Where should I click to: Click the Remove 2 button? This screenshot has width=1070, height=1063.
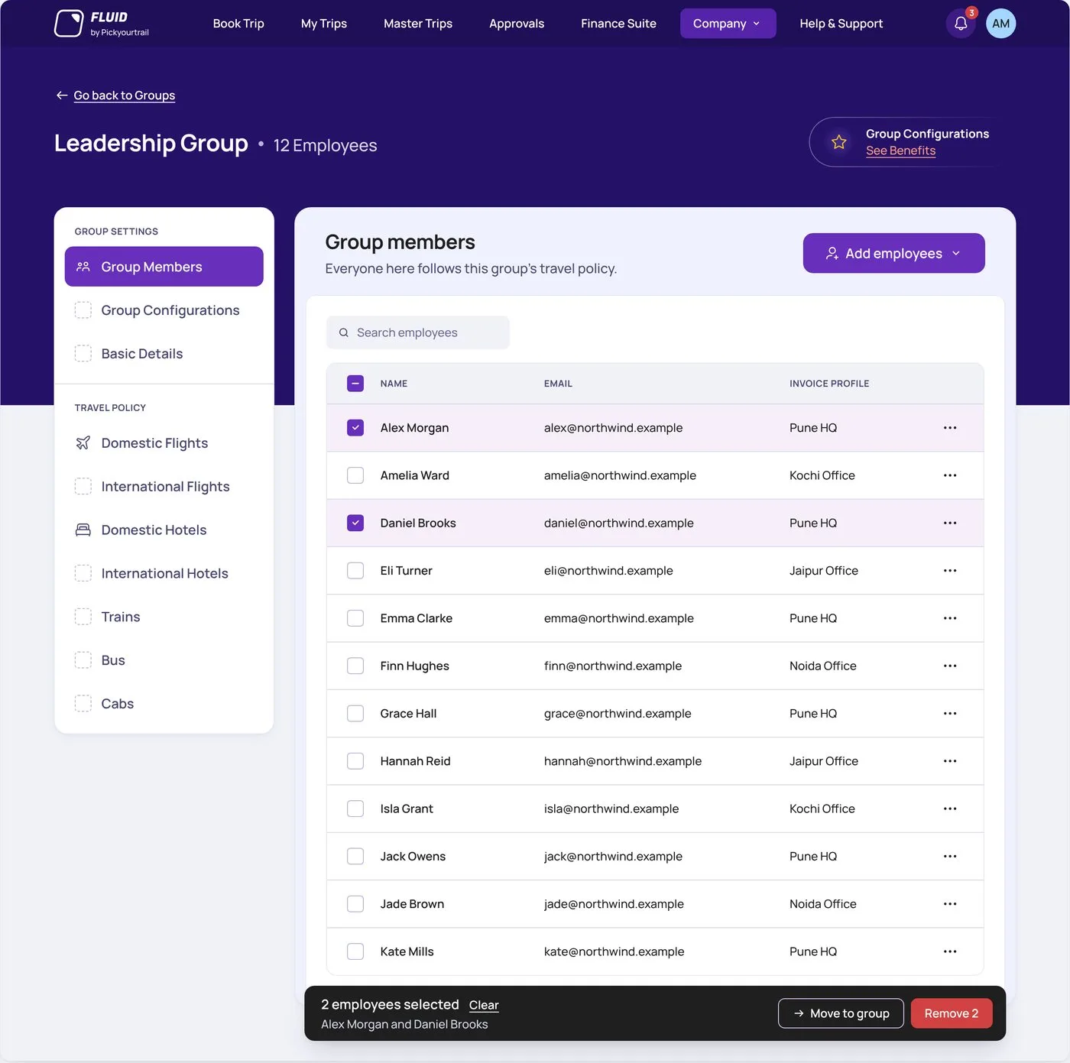[951, 1013]
